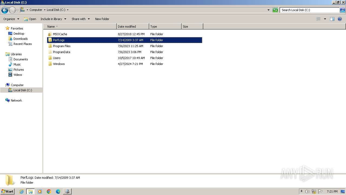Launch Internet Explorer from taskbar
The image size is (346, 195).
pos(22,191)
